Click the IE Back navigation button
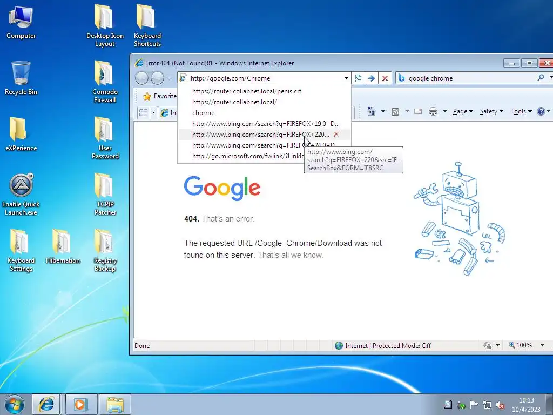This screenshot has height=415, width=553. (x=142, y=78)
